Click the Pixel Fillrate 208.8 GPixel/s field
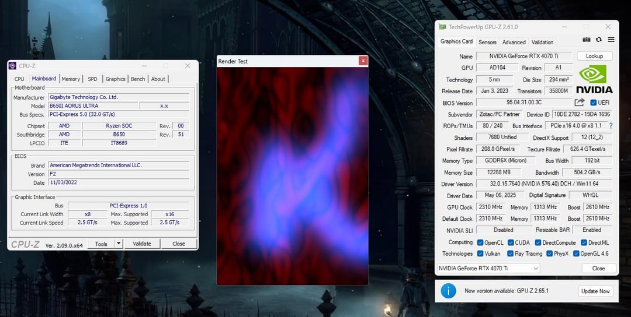The height and width of the screenshot is (317, 631). 498,149
